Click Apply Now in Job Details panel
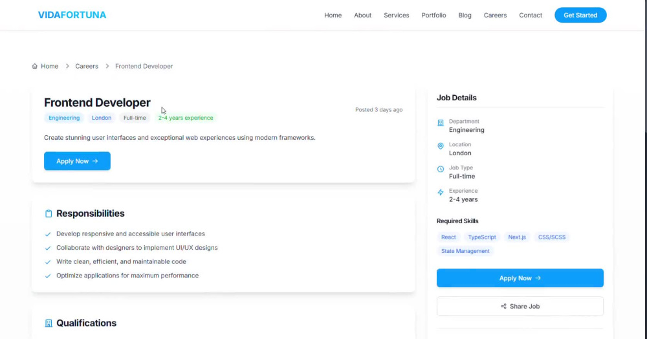 (520, 278)
